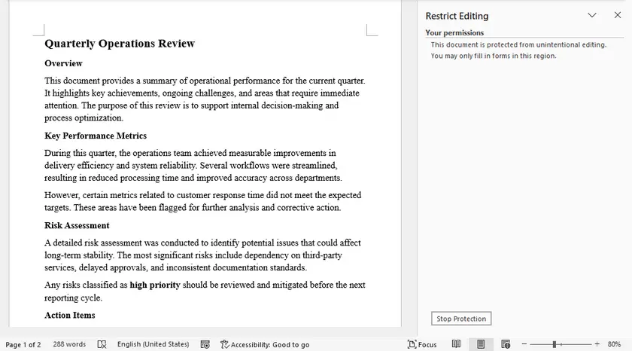The height and width of the screenshot is (351, 632).
Task: Switch to Web Layout view
Action: click(x=506, y=344)
